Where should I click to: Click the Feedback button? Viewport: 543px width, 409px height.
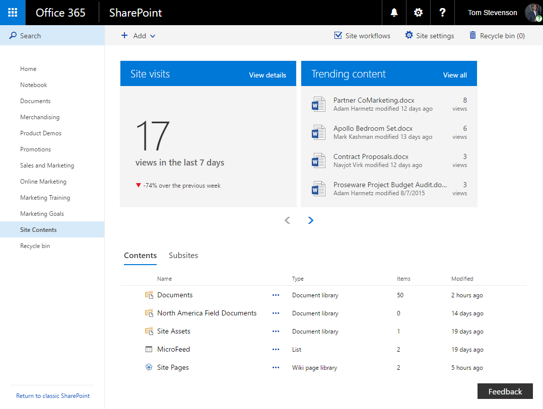point(505,391)
